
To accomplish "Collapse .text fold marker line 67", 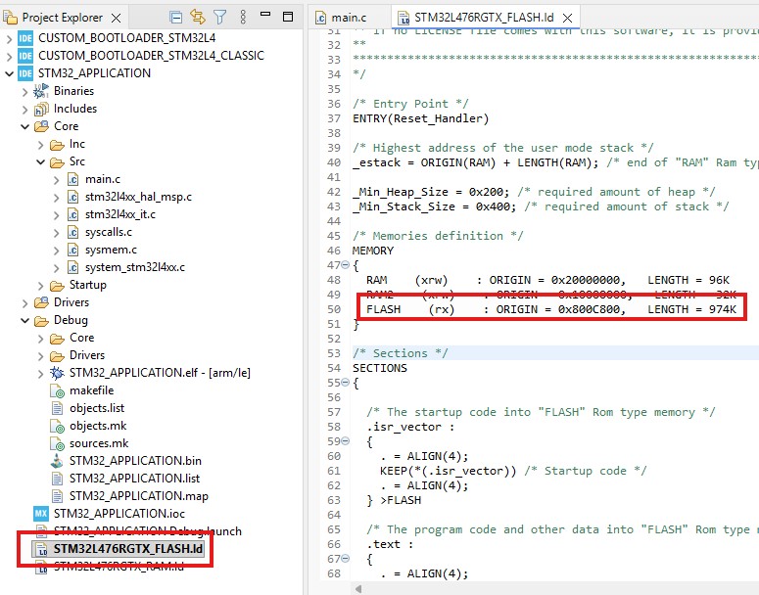I will 345,559.
